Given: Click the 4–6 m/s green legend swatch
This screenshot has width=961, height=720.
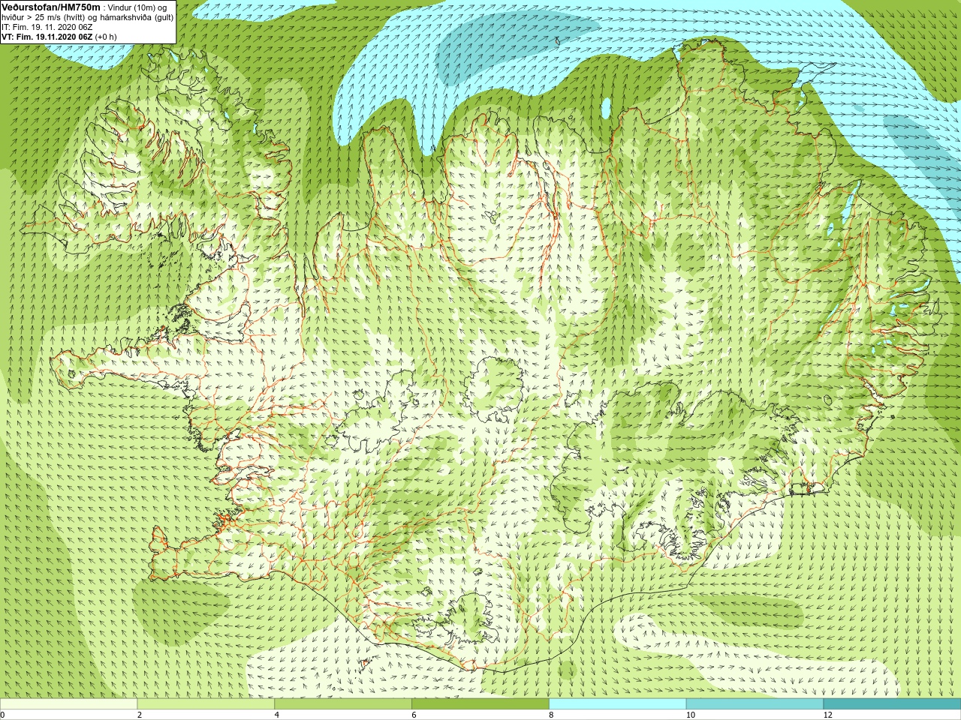Looking at the screenshot, I should tap(343, 704).
